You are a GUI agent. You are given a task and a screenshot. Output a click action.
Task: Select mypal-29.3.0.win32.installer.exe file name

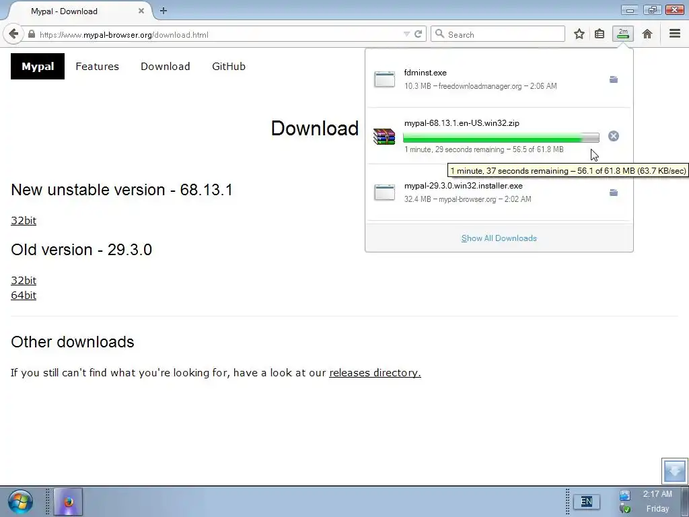464,186
